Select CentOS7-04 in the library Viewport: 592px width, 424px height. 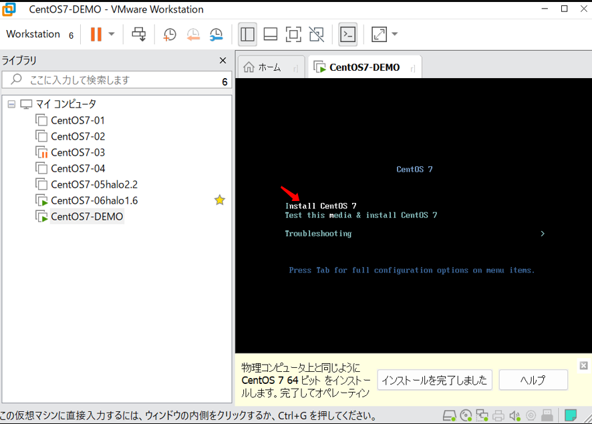click(x=78, y=169)
